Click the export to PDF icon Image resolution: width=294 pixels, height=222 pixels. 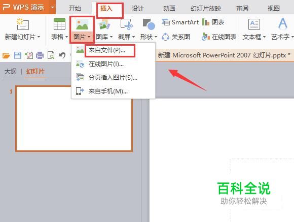29,55
